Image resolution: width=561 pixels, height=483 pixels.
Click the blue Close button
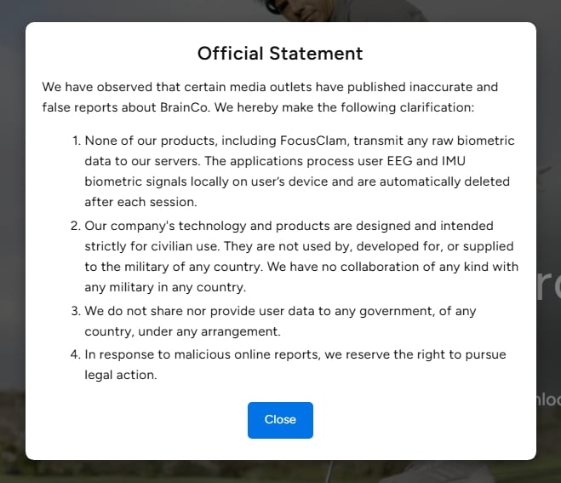tap(280, 420)
